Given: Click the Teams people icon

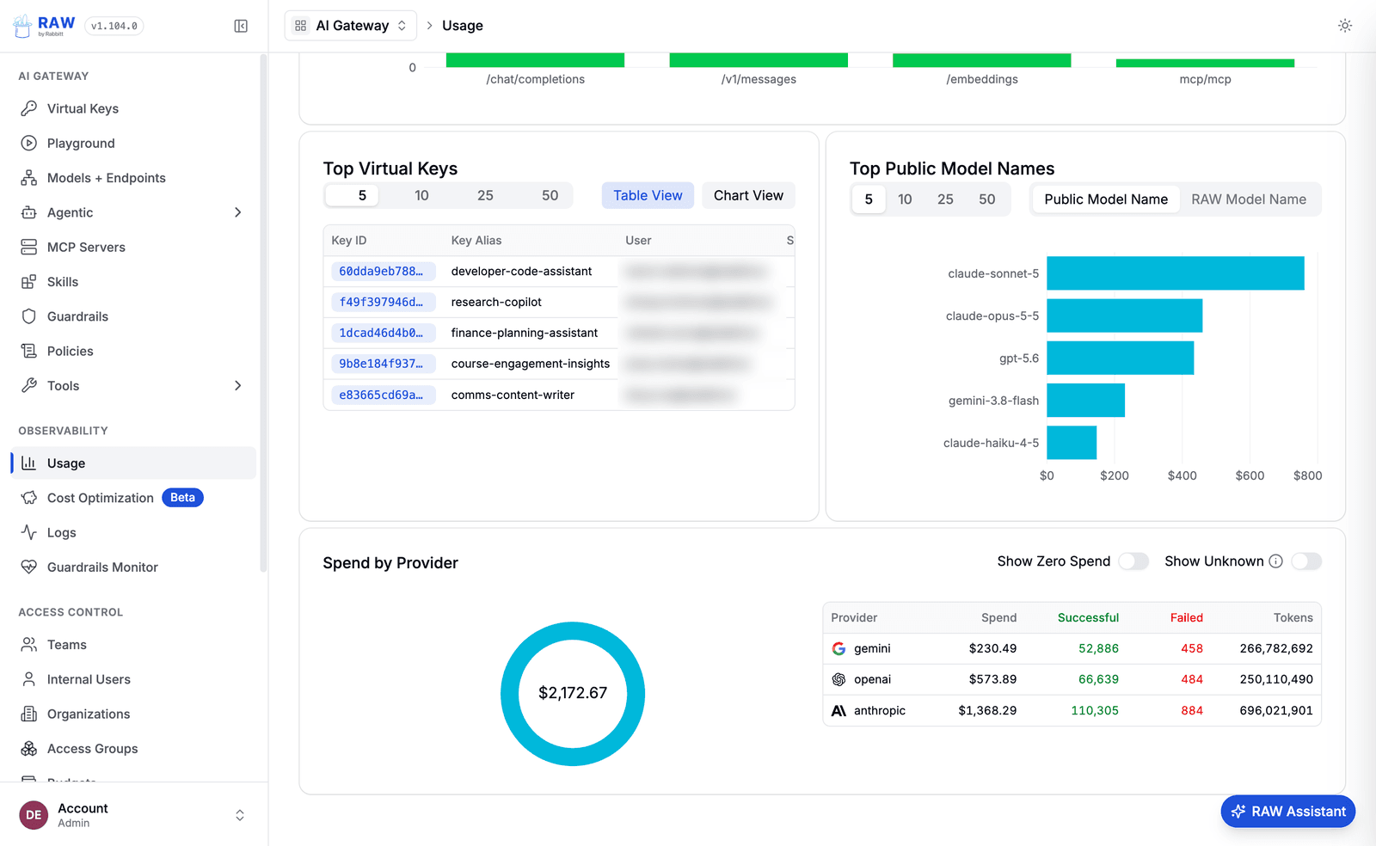Looking at the screenshot, I should pos(29,645).
